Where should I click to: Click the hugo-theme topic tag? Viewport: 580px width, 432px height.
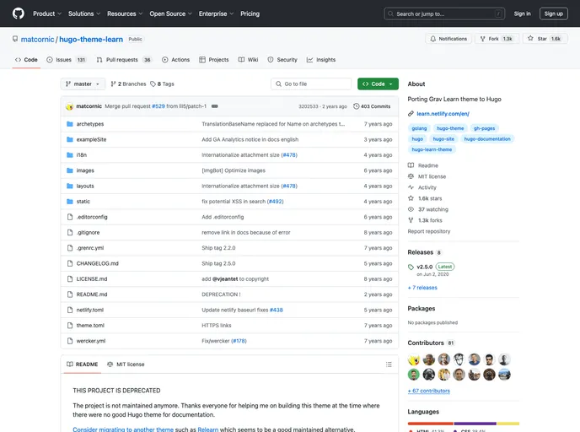(x=450, y=128)
